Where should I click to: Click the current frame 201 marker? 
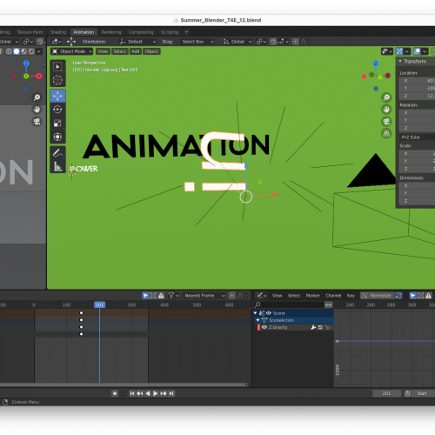(99, 304)
